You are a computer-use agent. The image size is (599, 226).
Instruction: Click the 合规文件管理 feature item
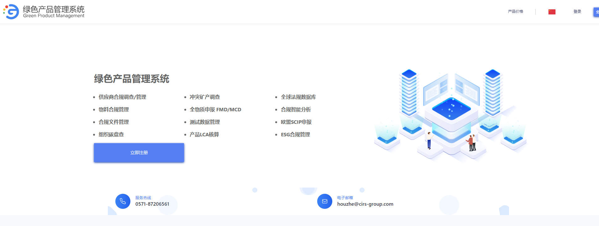(x=113, y=122)
